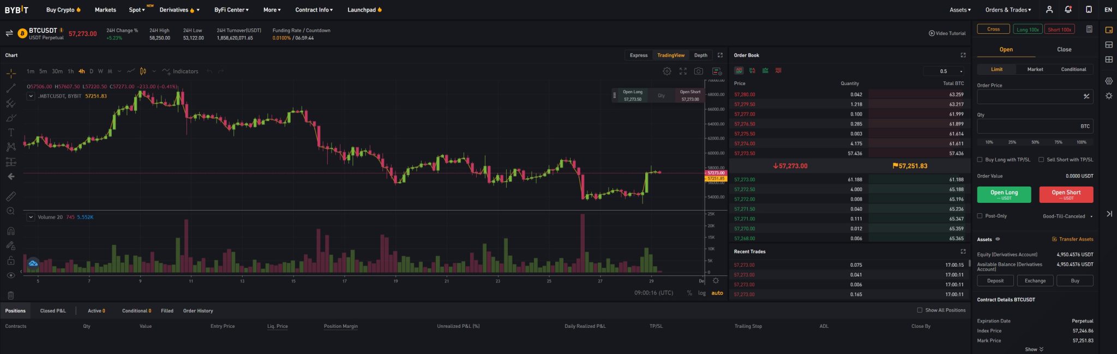The width and height of the screenshot is (1117, 354).
Task: Click the candlestick chart style icon
Action: click(143, 71)
